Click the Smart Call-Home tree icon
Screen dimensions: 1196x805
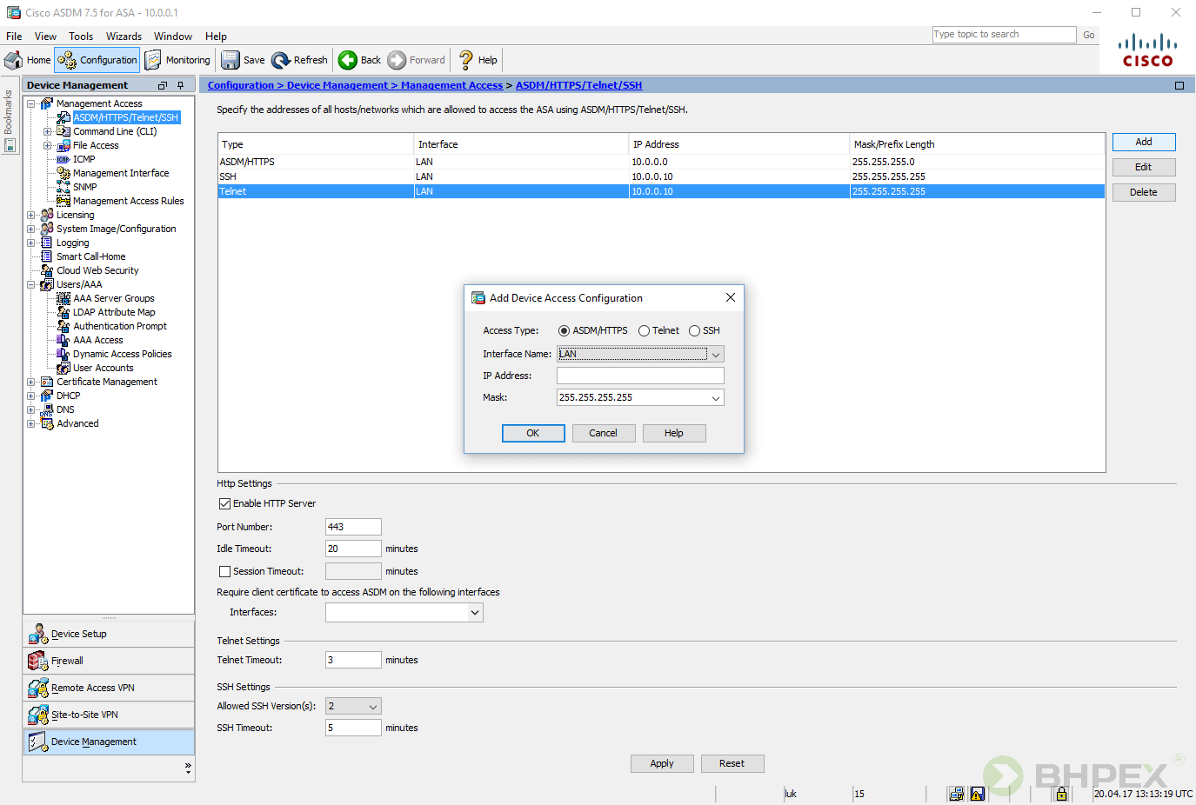tap(47, 256)
